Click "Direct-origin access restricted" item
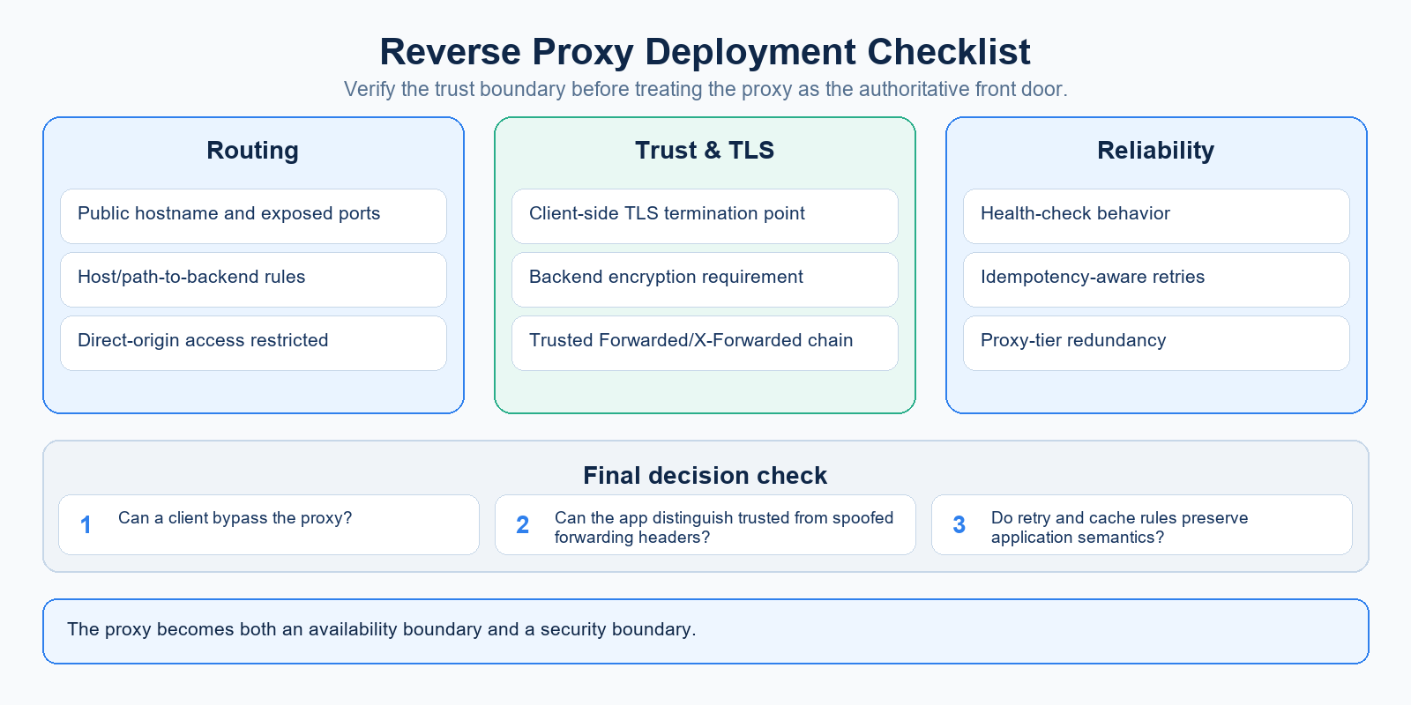Image resolution: width=1411 pixels, height=705 pixels. [x=253, y=343]
